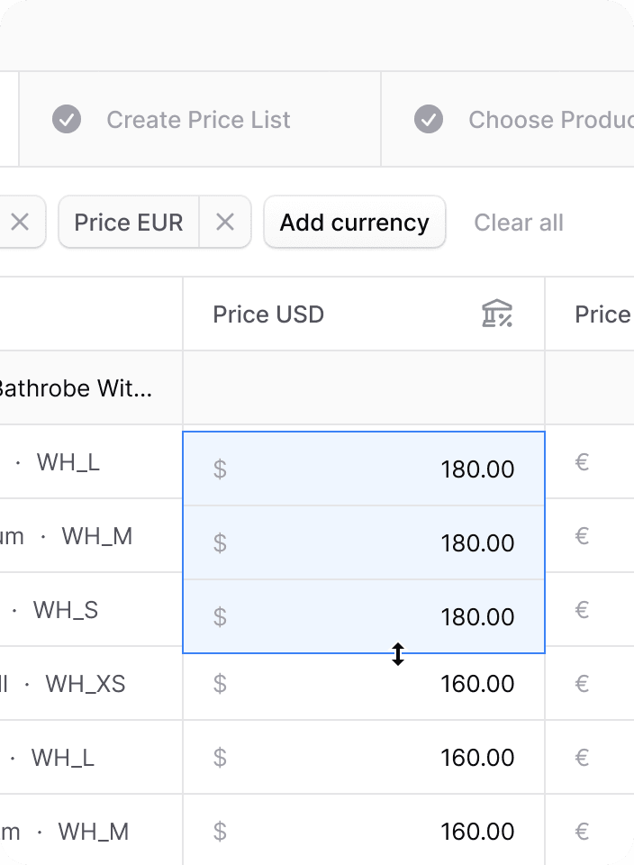This screenshot has width=634, height=865.
Task: Open the Create Price List step tab
Action: [200, 119]
